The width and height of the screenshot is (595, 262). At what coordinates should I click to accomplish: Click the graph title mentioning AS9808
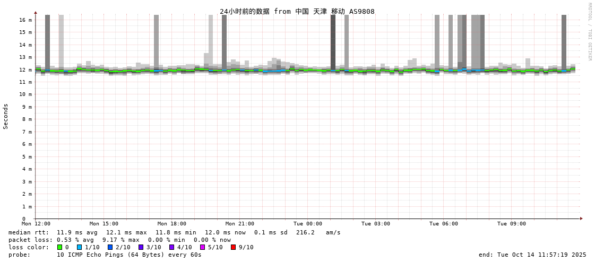click(297, 11)
